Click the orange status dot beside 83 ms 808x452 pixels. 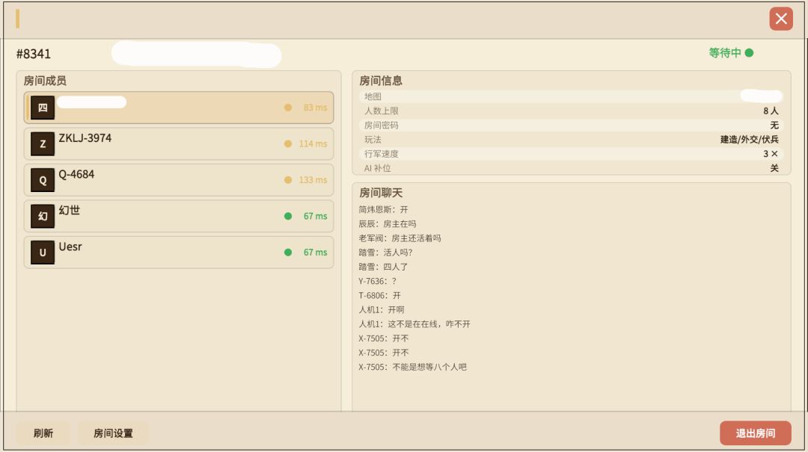pyautogui.click(x=288, y=108)
